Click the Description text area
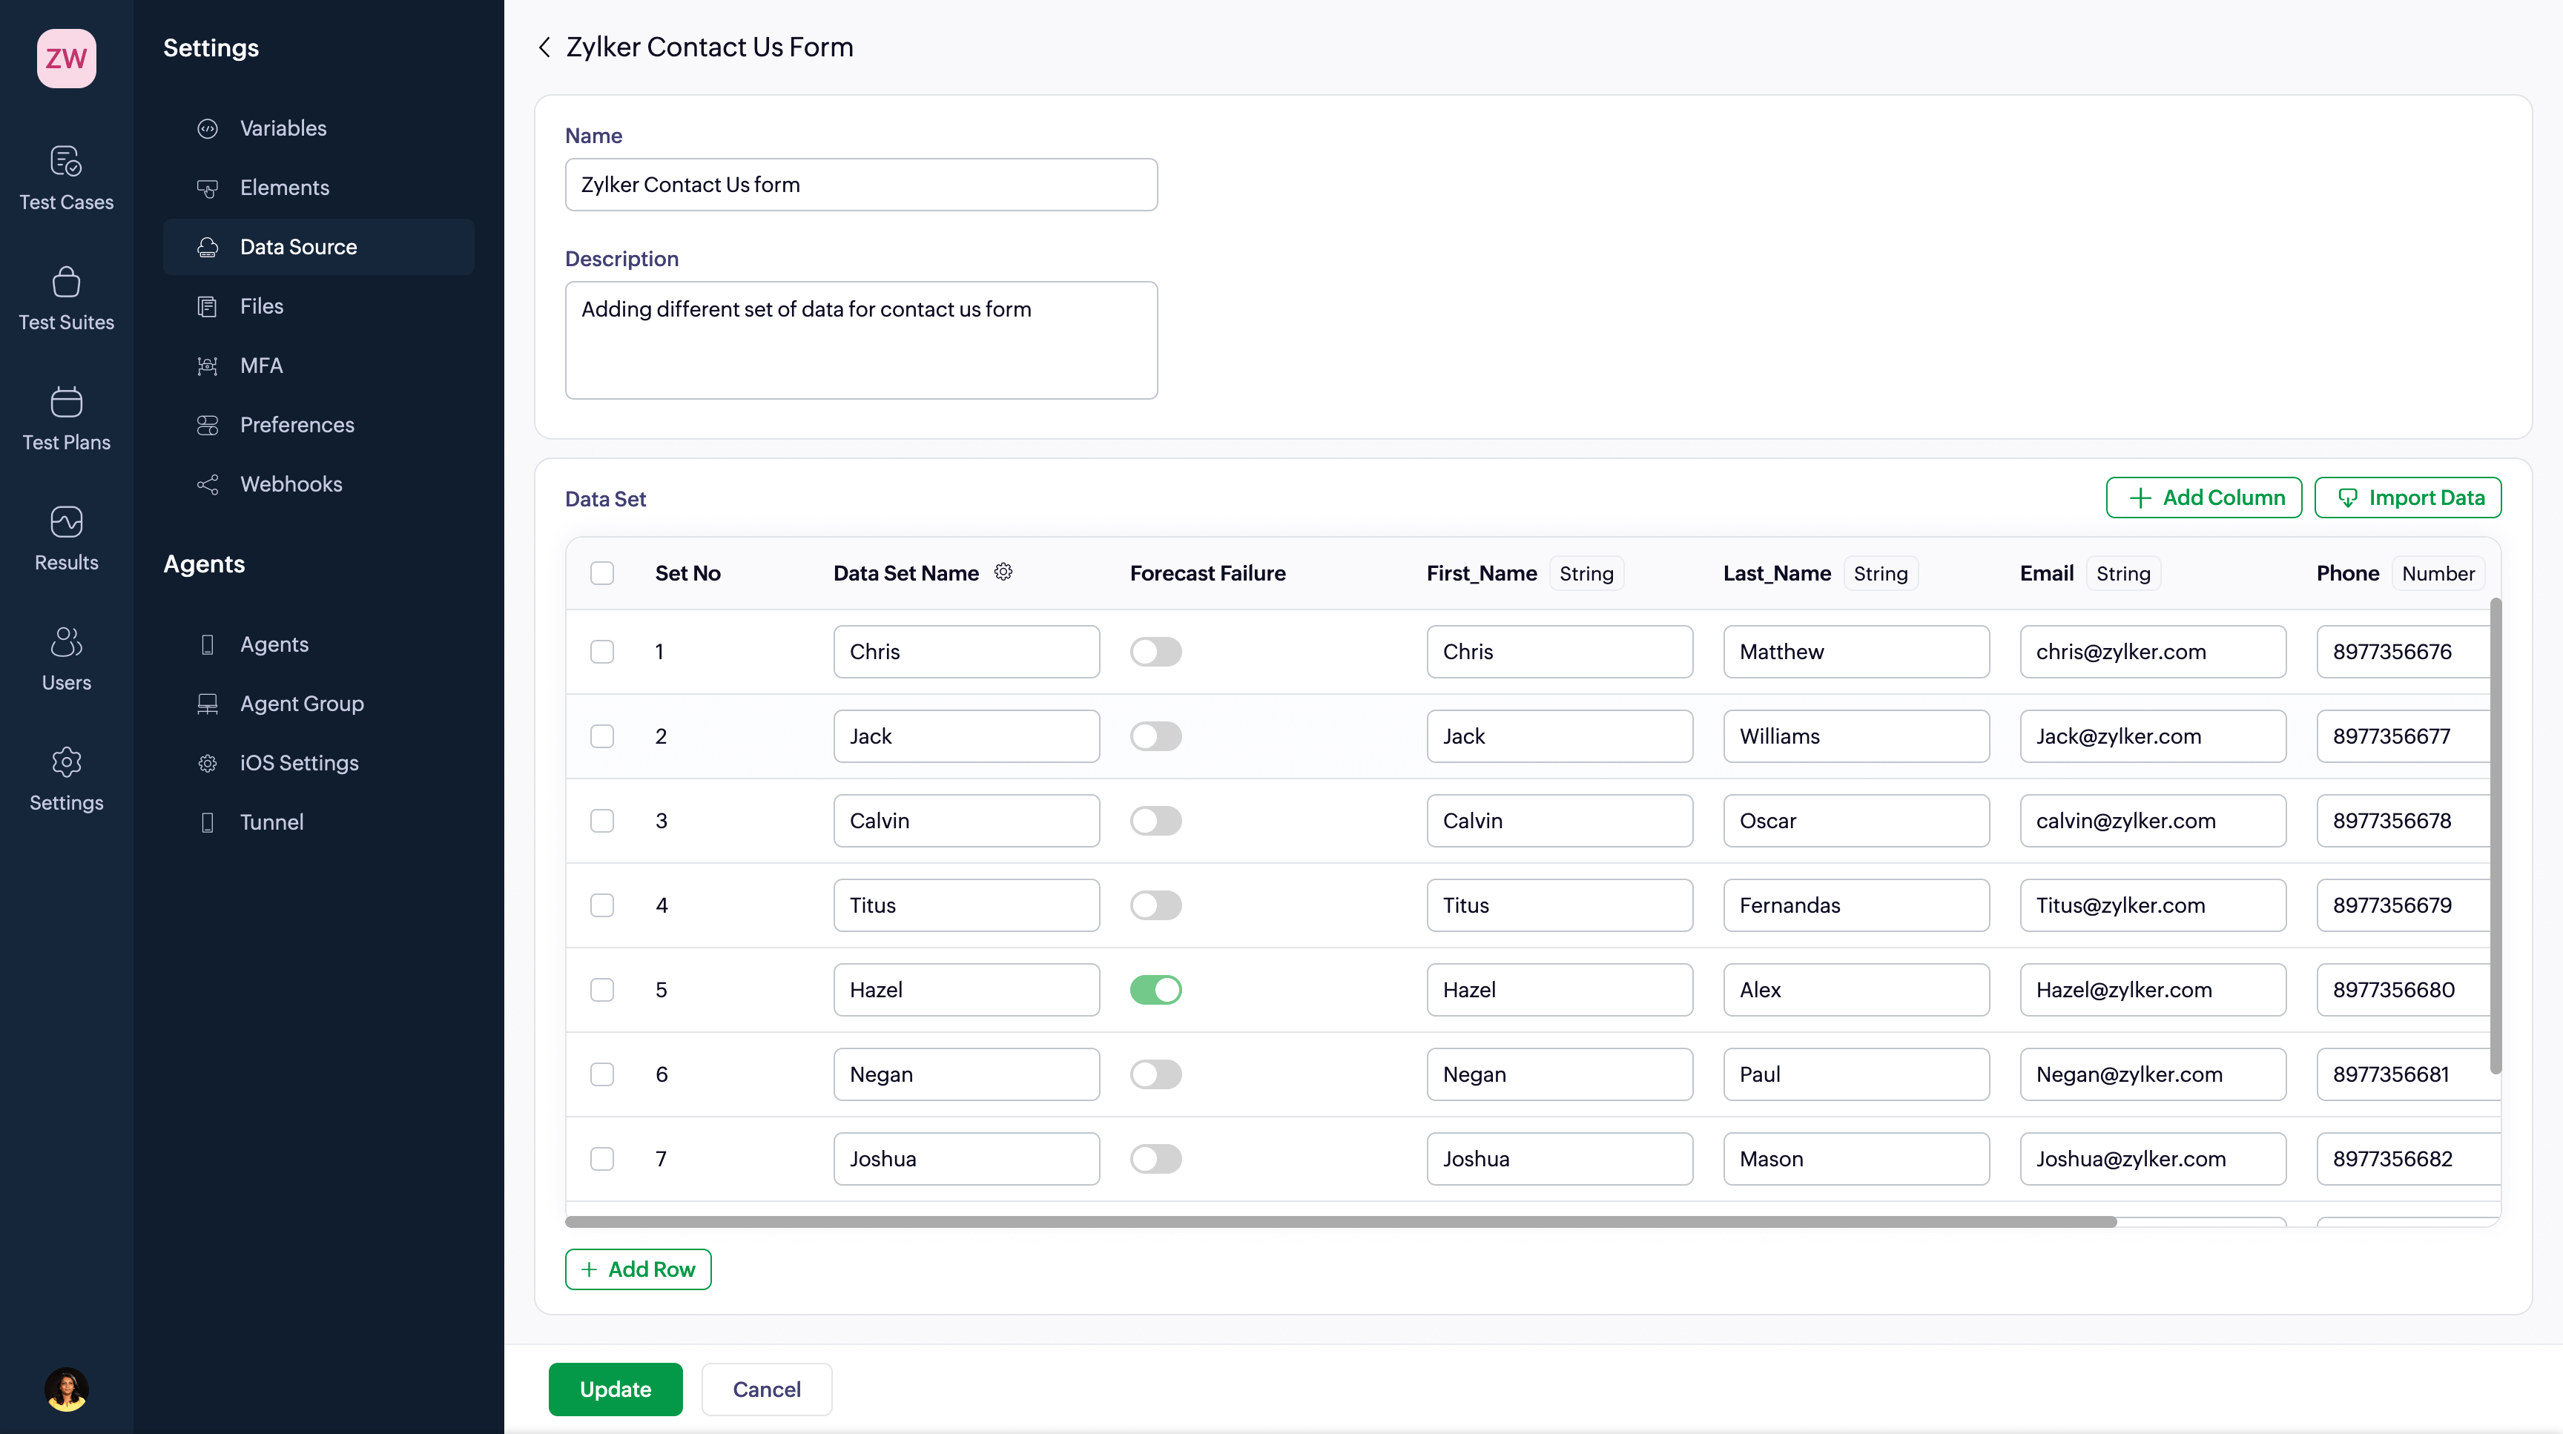 tap(860, 340)
